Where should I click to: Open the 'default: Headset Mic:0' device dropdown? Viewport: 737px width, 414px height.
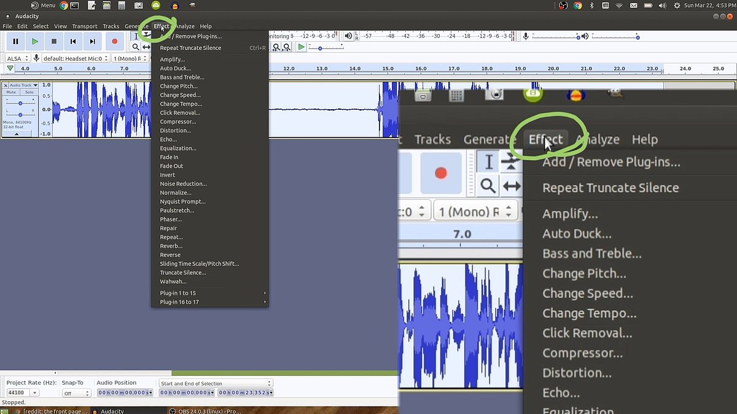coord(75,59)
